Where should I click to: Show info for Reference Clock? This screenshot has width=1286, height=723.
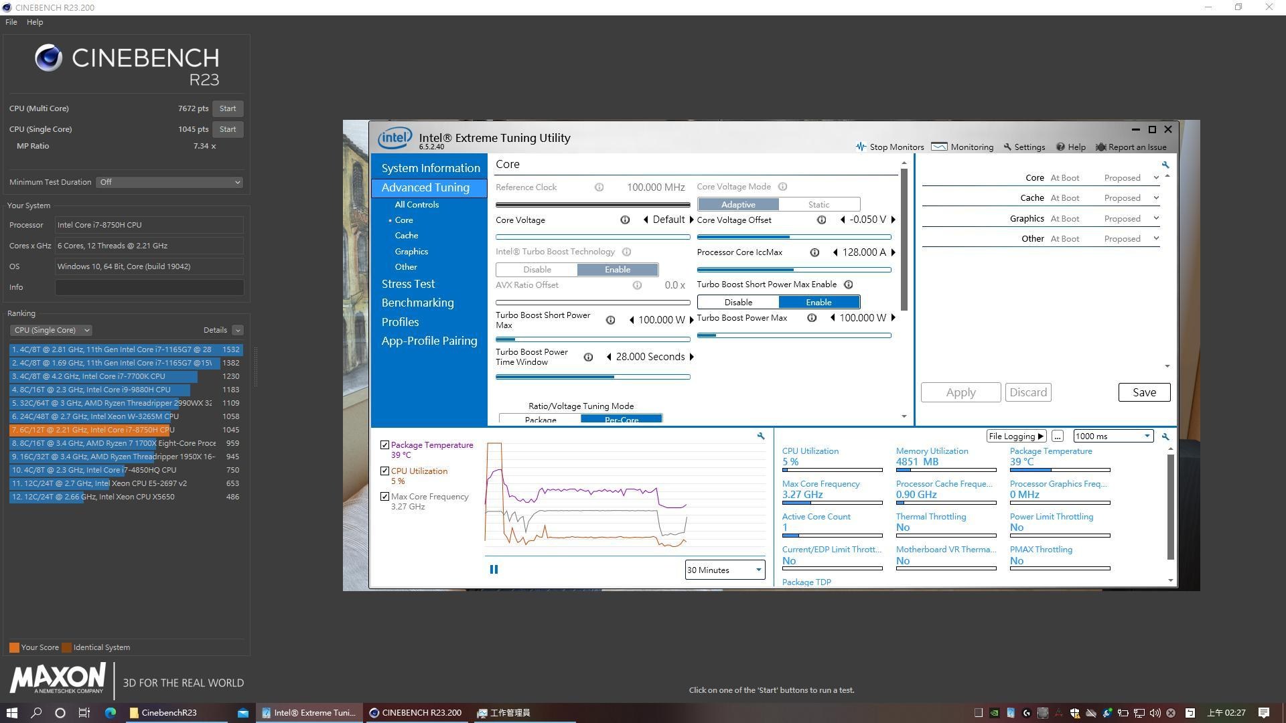click(599, 187)
